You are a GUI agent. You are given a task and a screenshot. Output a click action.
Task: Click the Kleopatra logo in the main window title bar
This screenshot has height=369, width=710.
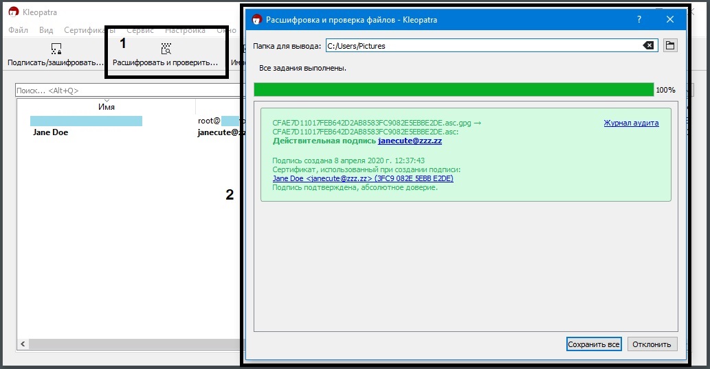coord(14,12)
